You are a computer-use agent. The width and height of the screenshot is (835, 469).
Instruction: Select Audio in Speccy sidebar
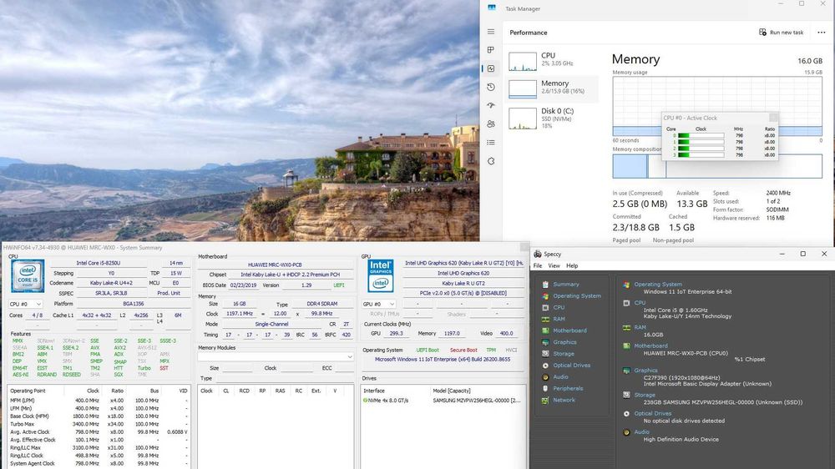(x=560, y=377)
